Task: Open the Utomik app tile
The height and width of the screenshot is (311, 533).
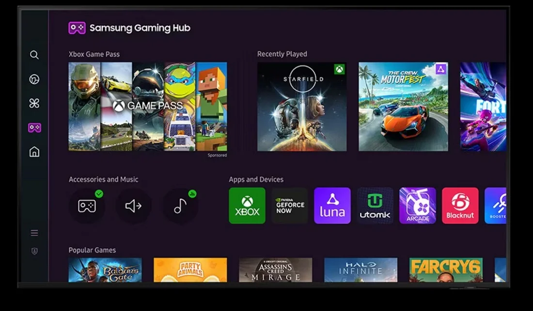Action: 375,206
